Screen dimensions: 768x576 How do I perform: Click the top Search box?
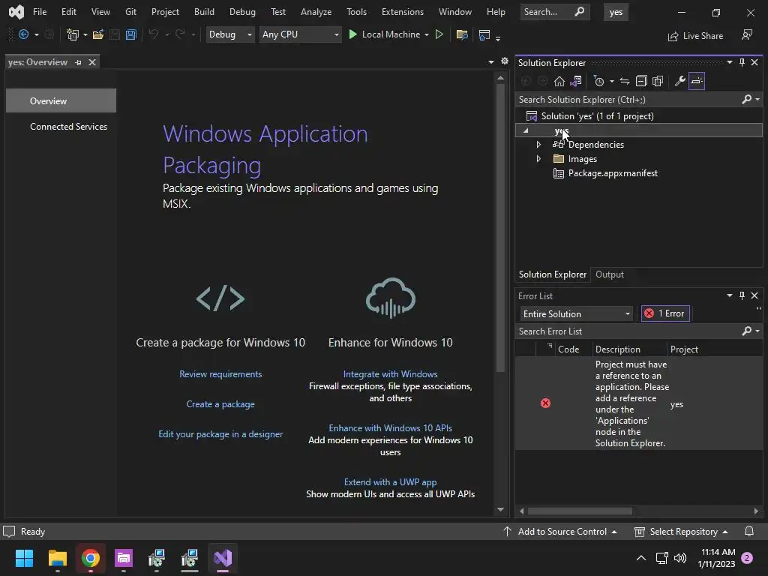pyautogui.click(x=554, y=12)
